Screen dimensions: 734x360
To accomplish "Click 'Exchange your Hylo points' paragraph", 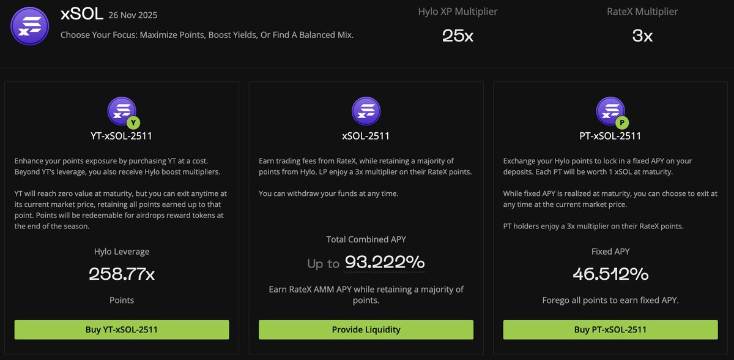I will tap(598, 166).
